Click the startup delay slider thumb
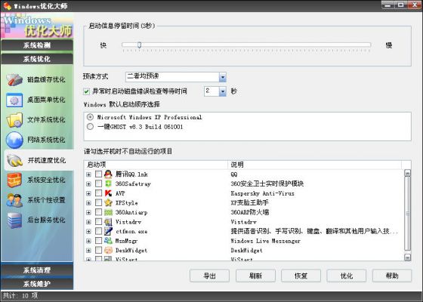 (x=139, y=45)
